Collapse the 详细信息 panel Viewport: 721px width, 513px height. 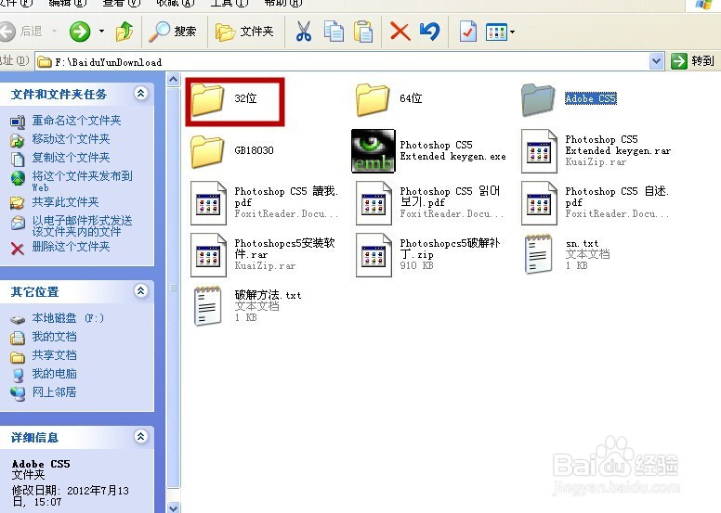coord(140,436)
